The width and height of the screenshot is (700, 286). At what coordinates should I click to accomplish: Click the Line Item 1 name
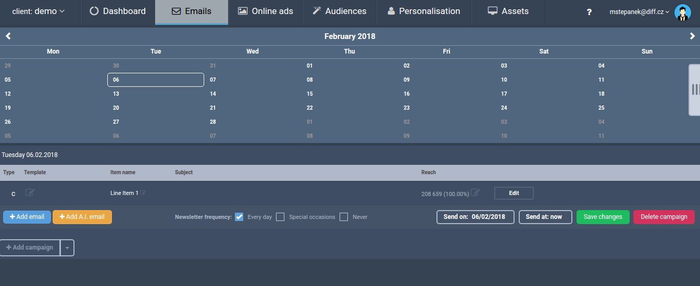pyautogui.click(x=124, y=193)
